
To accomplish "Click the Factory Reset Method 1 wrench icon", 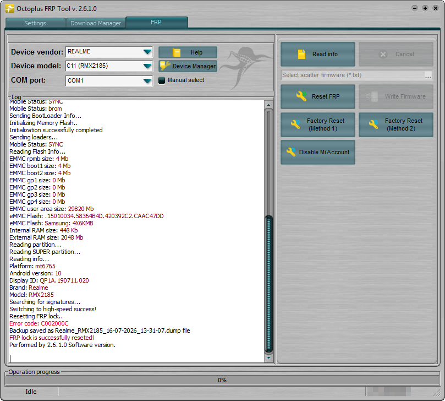I will click(295, 124).
